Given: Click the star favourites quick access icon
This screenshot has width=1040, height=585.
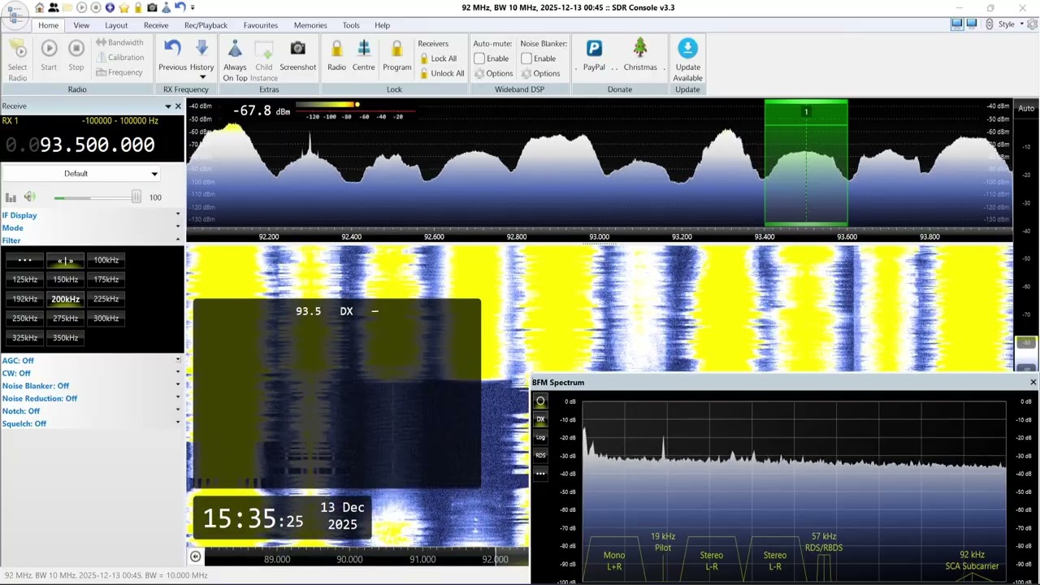Looking at the screenshot, I should pyautogui.click(x=123, y=7).
